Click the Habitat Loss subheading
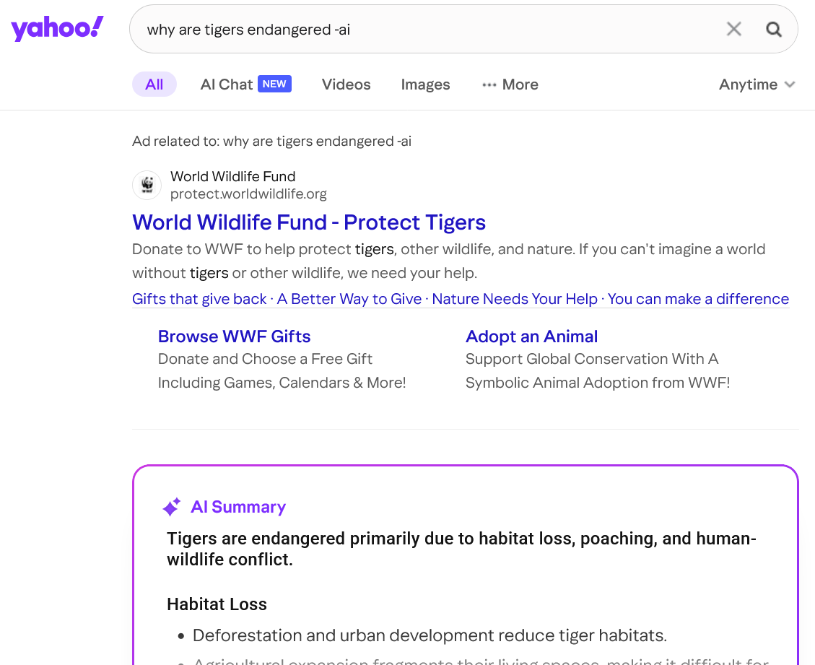Viewport: 815px width, 665px height. pyautogui.click(x=217, y=604)
